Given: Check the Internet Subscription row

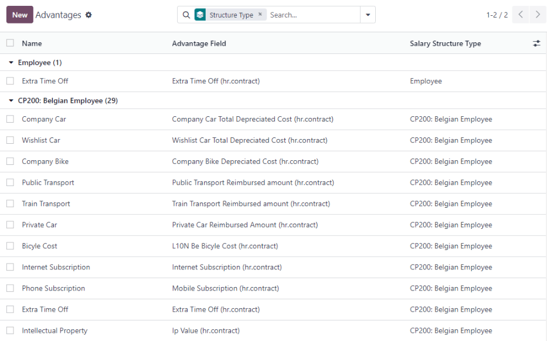Looking at the screenshot, I should tap(10, 267).
